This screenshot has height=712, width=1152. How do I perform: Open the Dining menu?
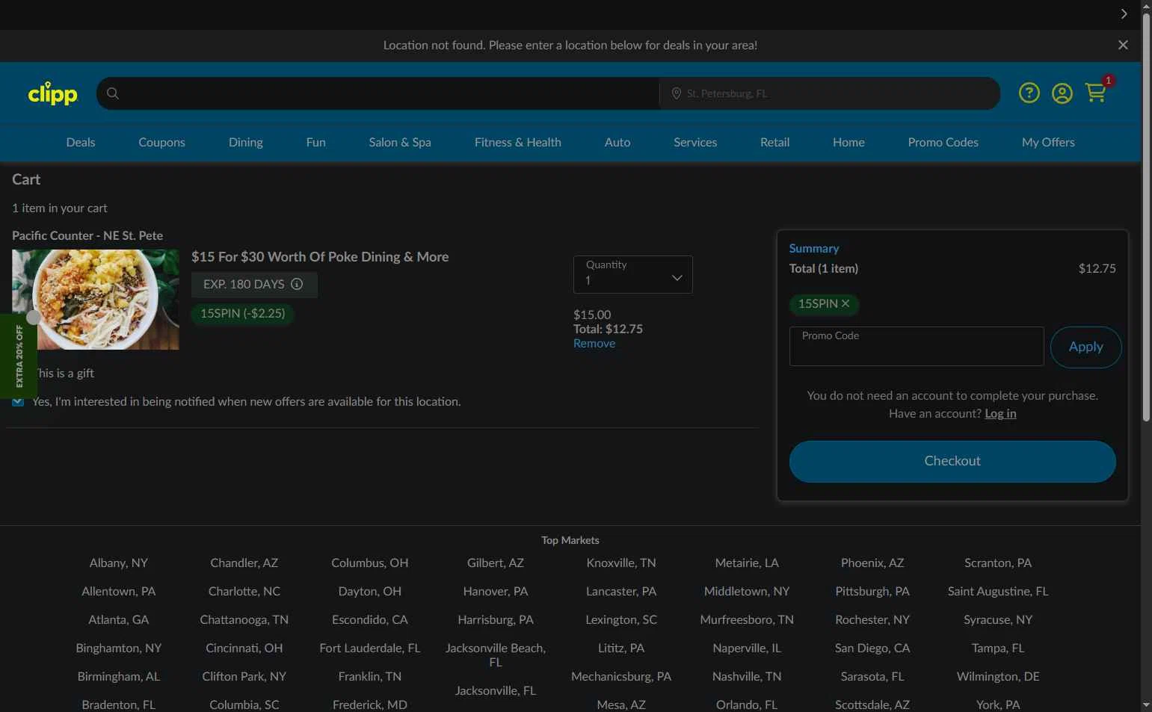tap(246, 142)
